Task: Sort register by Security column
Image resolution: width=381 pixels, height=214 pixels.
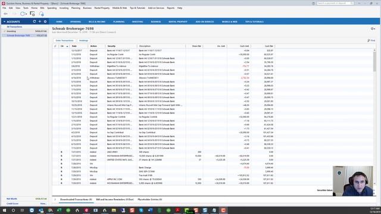Action: pos(121,46)
